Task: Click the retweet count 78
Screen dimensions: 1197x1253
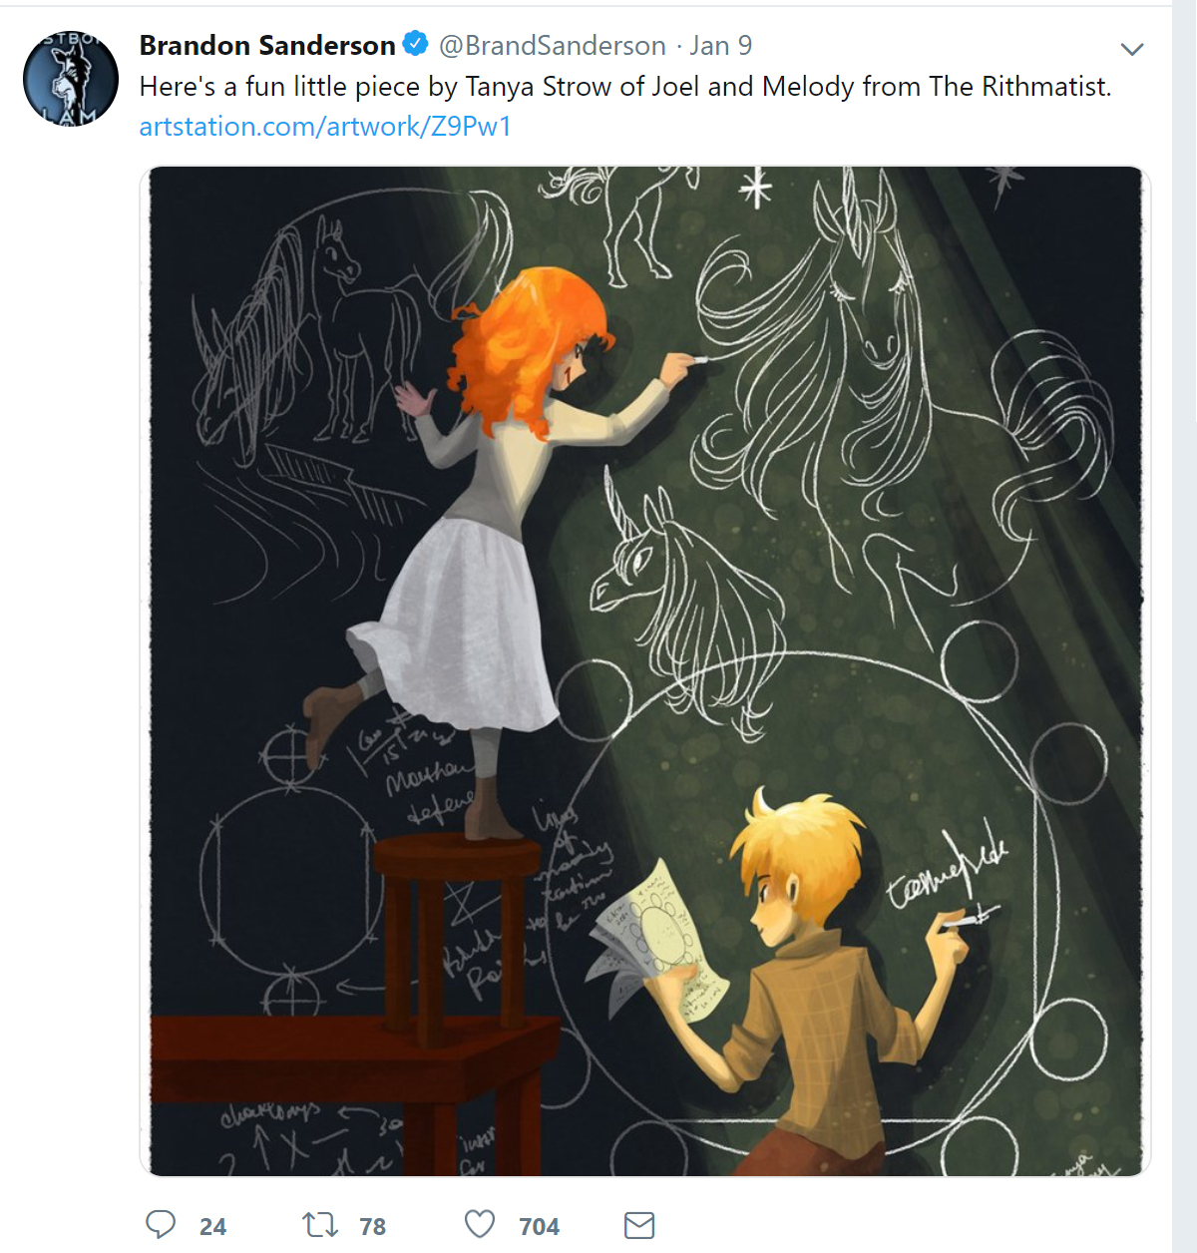Action: click(x=372, y=1226)
